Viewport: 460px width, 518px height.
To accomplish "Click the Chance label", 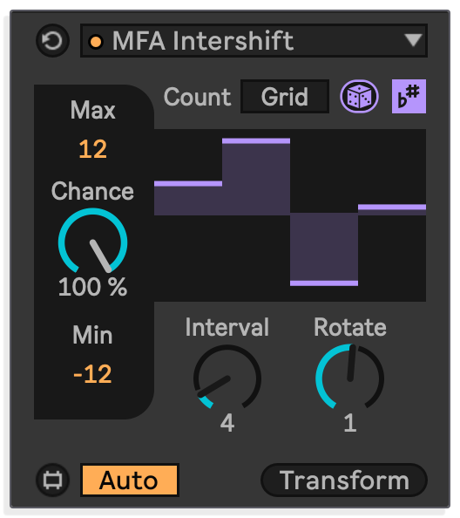I will 92,191.
